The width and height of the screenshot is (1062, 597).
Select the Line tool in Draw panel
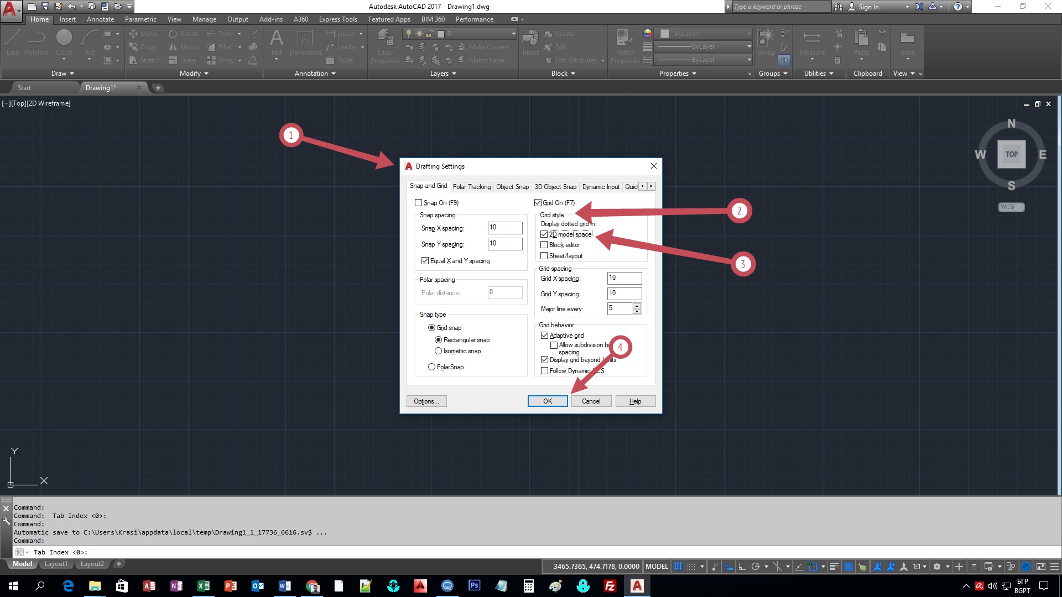click(x=13, y=43)
